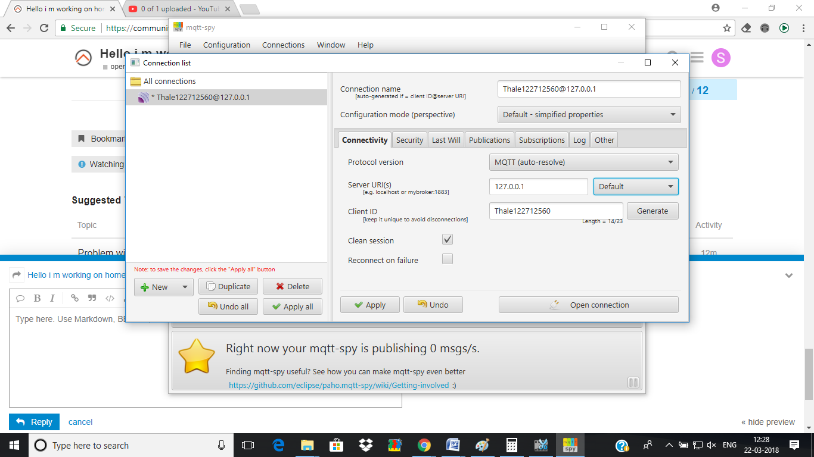814x457 pixels.
Task: Enable Reconnect on failure checkbox
Action: 448,259
